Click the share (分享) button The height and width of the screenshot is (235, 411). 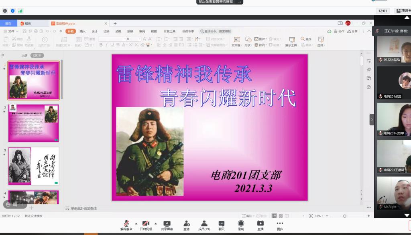click(x=352, y=31)
